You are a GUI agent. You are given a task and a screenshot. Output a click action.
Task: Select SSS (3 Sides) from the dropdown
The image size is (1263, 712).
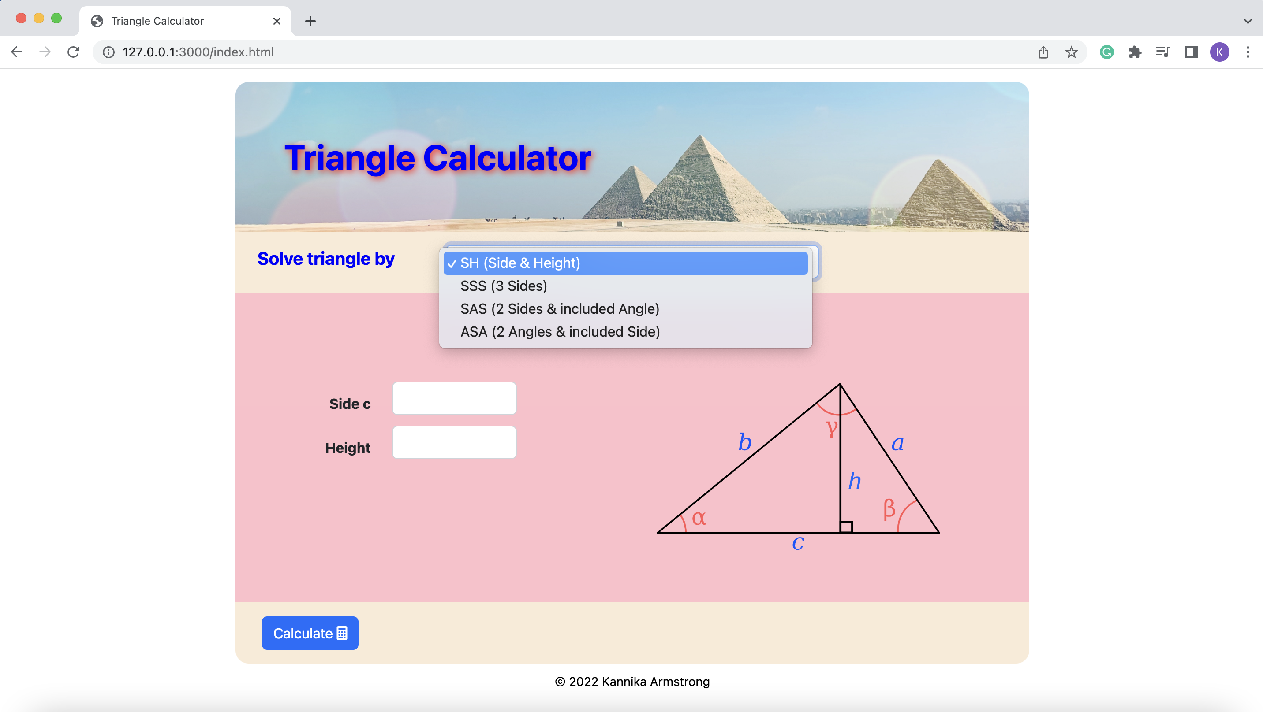pos(504,286)
